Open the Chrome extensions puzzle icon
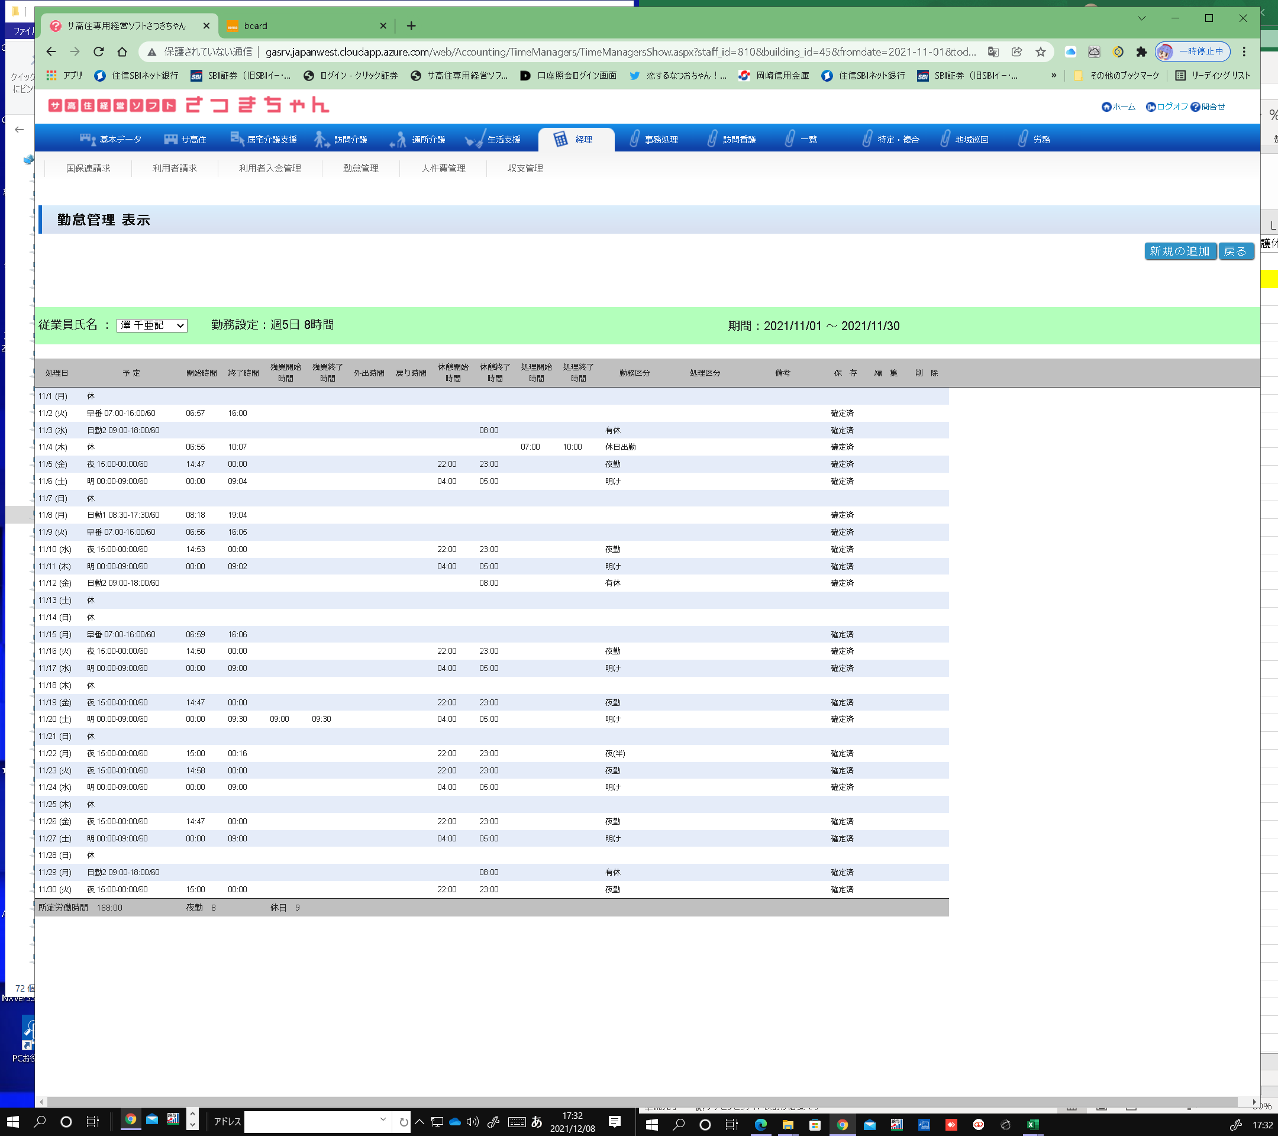 1141,52
